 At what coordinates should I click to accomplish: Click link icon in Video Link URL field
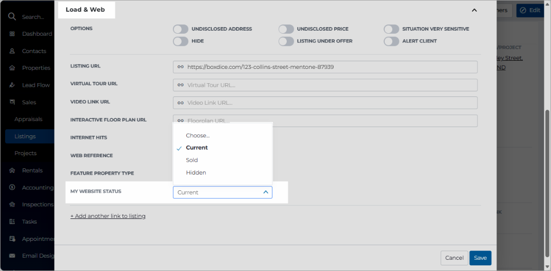click(x=180, y=103)
